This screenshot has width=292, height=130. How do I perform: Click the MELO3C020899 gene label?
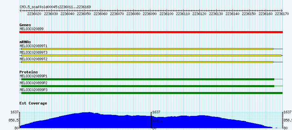coord(31,29)
